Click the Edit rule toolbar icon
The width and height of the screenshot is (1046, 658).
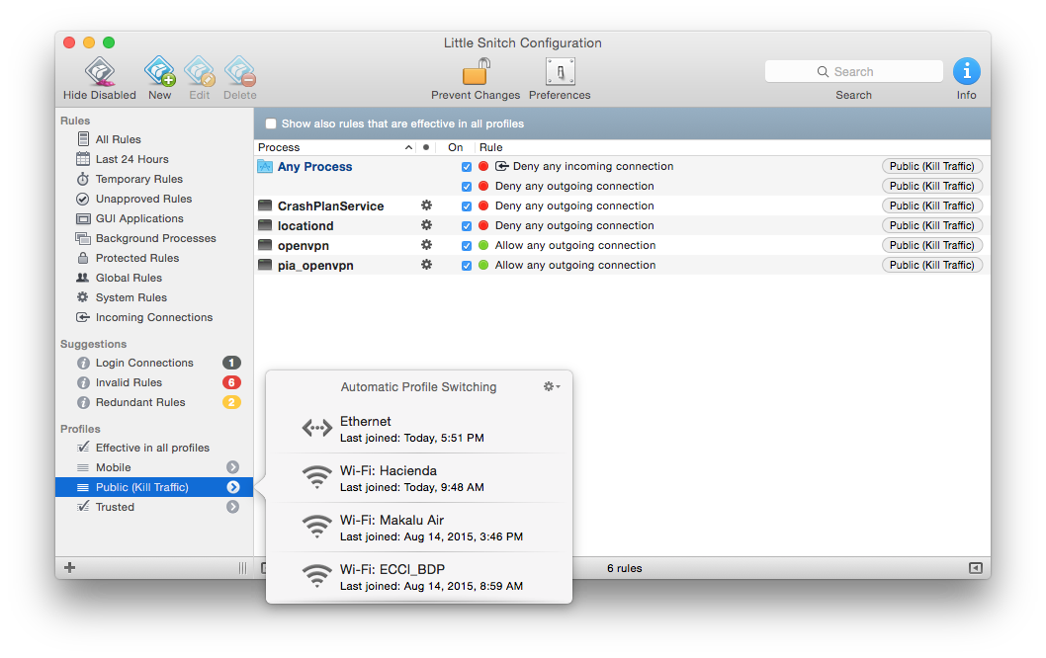[x=200, y=72]
